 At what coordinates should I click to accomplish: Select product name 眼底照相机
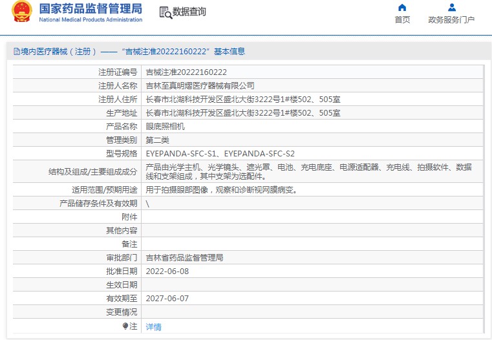pos(165,127)
